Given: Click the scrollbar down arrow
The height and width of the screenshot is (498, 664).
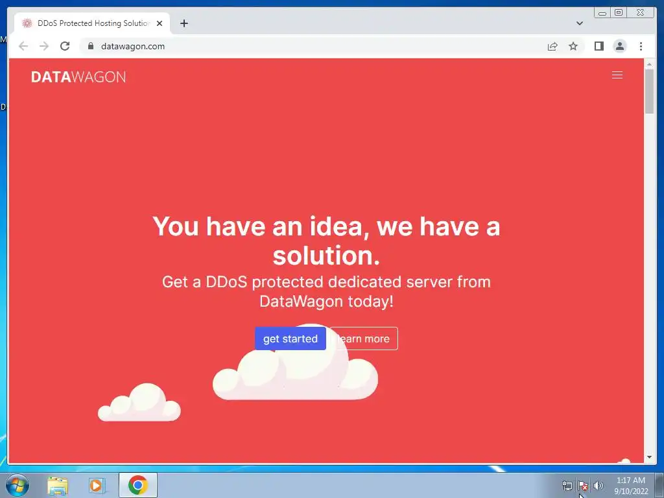Looking at the screenshot, I should (649, 457).
